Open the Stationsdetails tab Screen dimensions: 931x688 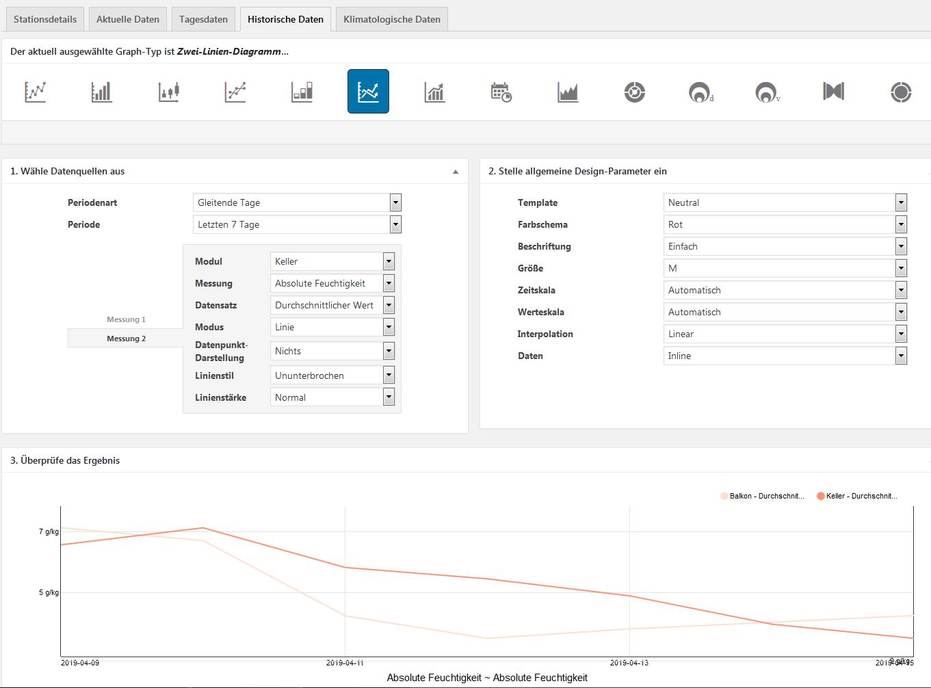click(45, 19)
